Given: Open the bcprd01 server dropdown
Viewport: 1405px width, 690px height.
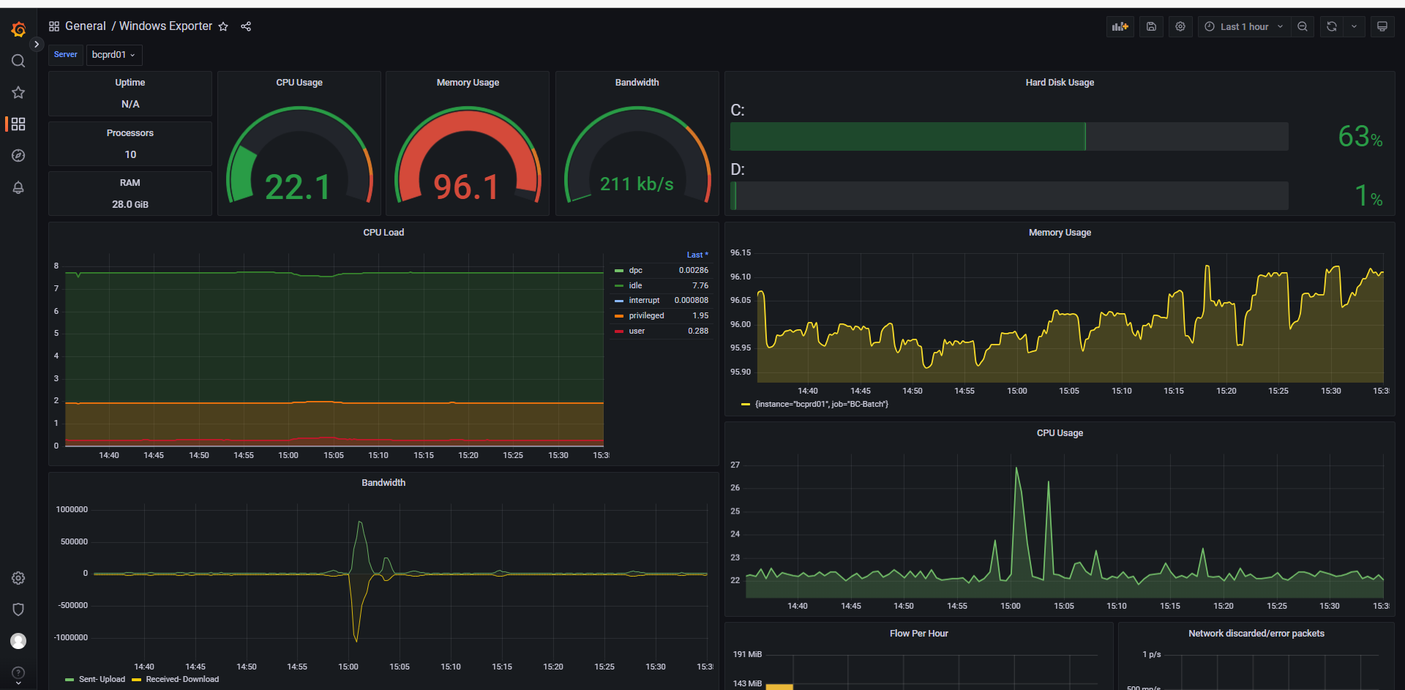Looking at the screenshot, I should click(113, 55).
